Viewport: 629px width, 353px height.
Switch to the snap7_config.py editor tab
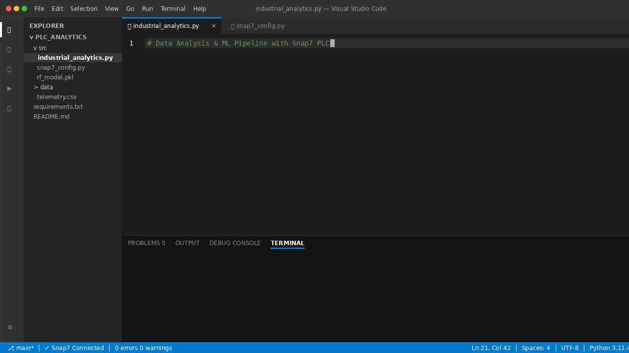coord(257,26)
